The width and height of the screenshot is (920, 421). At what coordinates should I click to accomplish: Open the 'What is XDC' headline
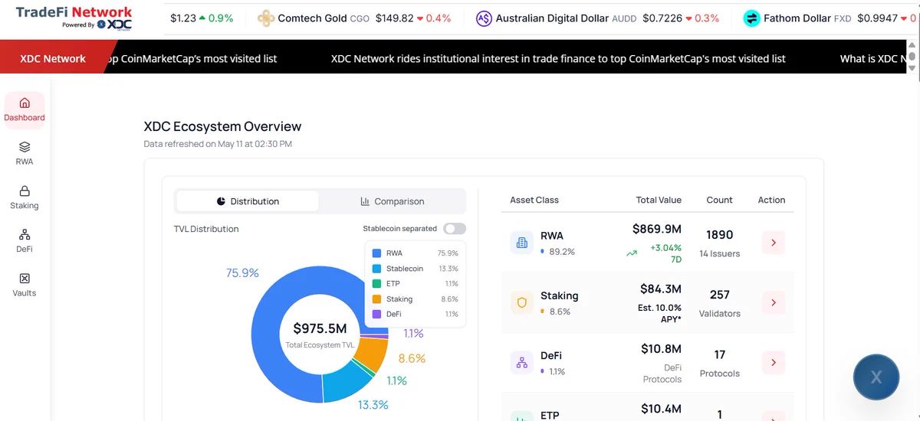[874, 59]
